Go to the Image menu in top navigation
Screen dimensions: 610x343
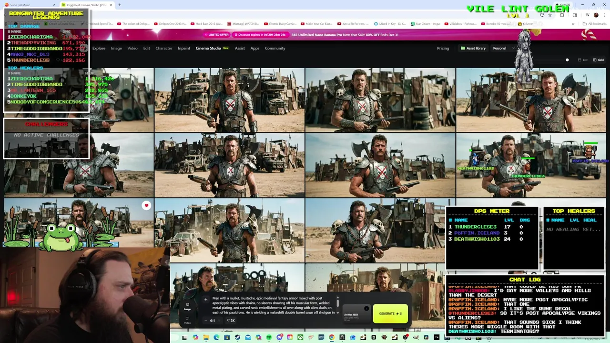pos(116,48)
